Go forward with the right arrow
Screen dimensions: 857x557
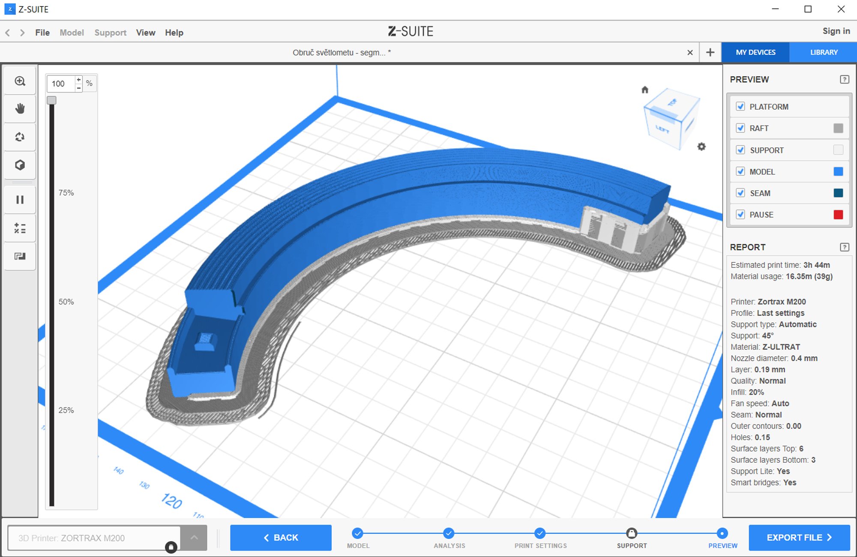[22, 33]
